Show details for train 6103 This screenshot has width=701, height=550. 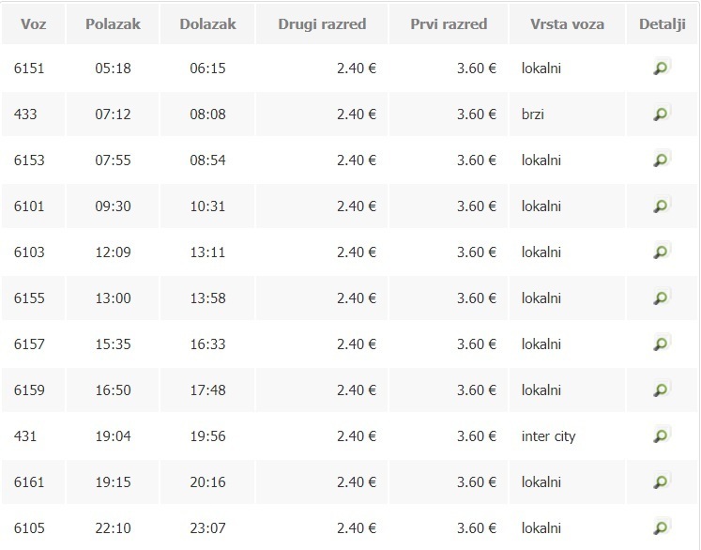(x=662, y=252)
